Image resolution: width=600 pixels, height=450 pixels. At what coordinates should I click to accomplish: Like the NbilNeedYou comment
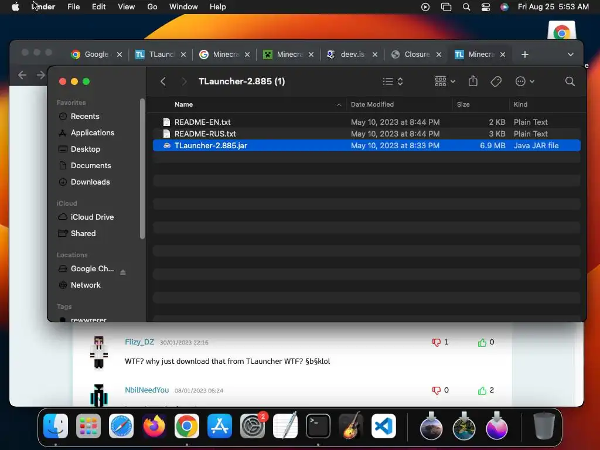click(x=482, y=390)
